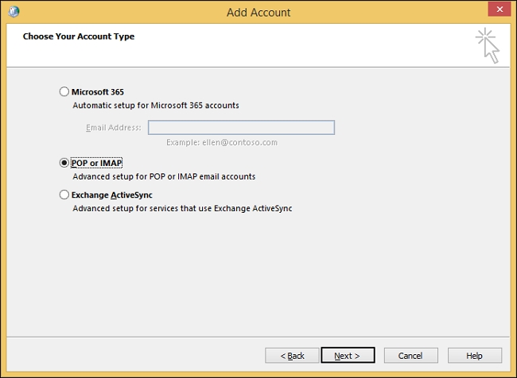Go back with the Back button

point(292,356)
